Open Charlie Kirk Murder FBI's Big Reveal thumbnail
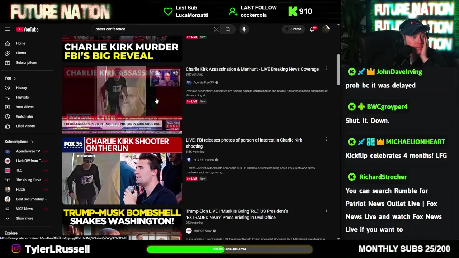459x258 pixels. [x=122, y=49]
